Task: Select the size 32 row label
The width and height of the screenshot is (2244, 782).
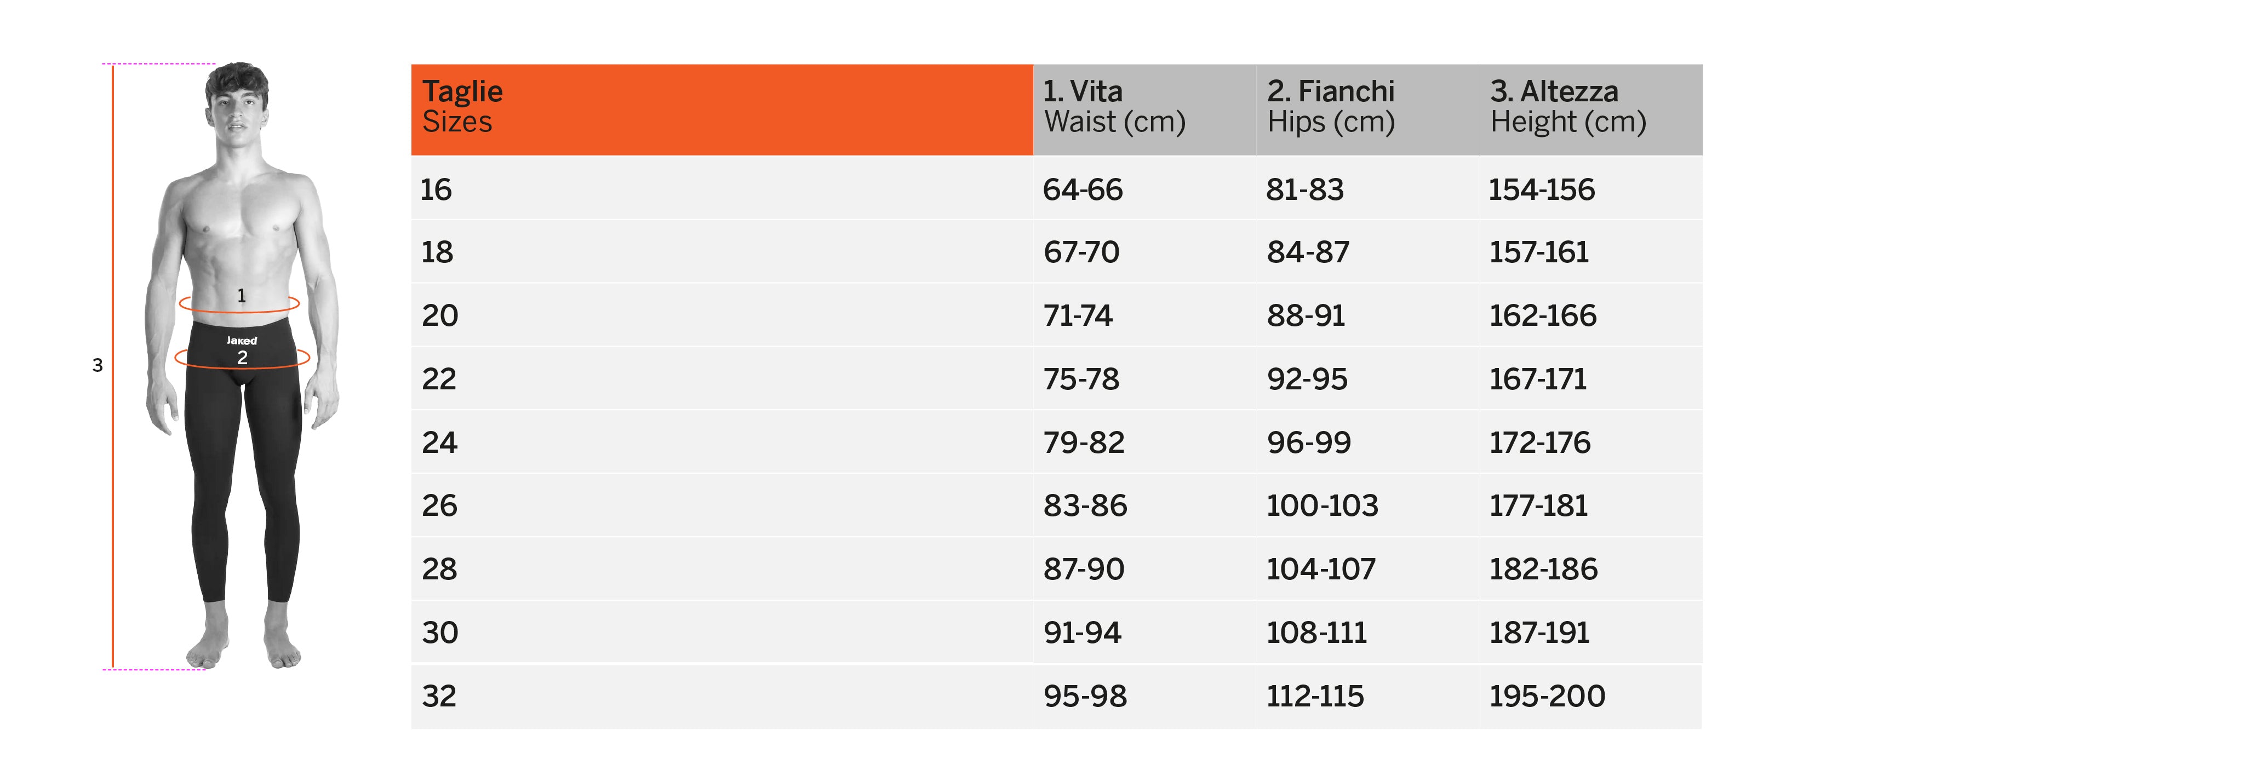Action: tap(439, 697)
